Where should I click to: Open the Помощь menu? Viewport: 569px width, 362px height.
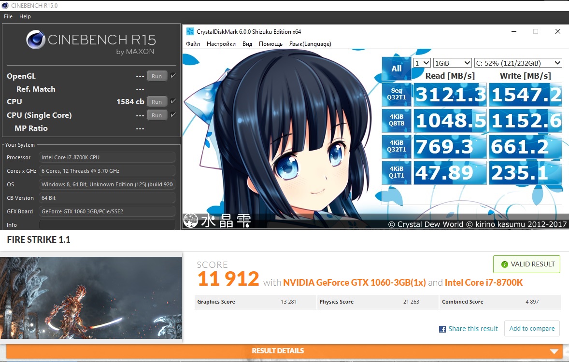click(270, 44)
